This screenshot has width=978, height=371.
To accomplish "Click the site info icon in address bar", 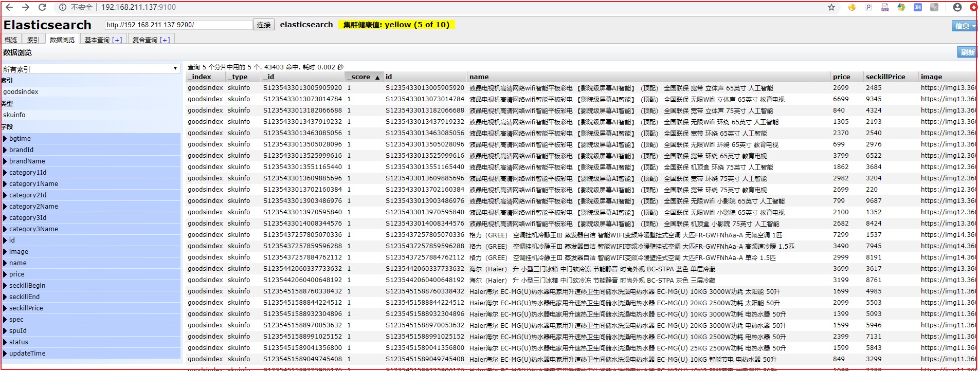I will click(62, 7).
